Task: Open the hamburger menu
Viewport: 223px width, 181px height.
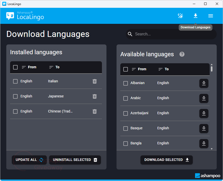Action: 211,16
